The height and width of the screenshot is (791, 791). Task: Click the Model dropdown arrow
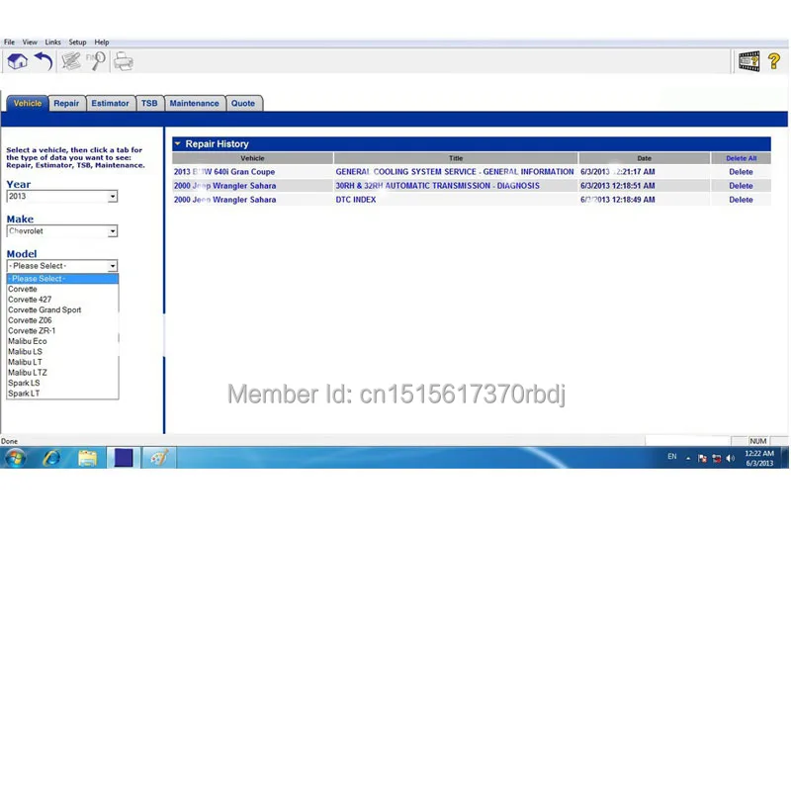pyautogui.click(x=113, y=266)
